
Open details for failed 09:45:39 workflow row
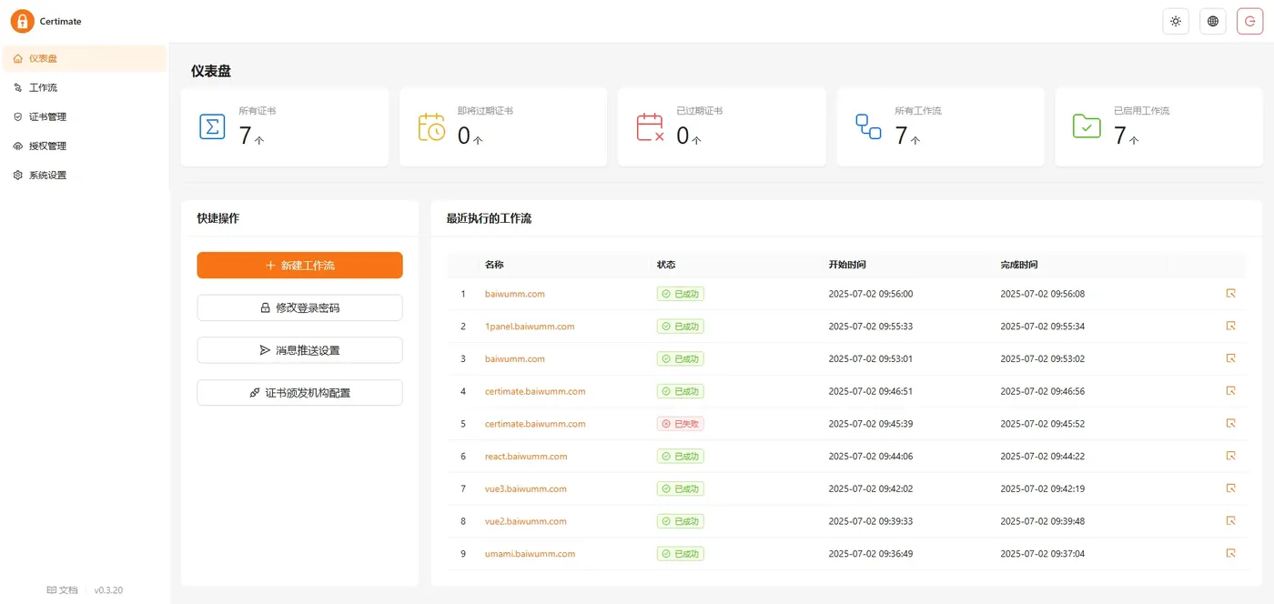1230,423
